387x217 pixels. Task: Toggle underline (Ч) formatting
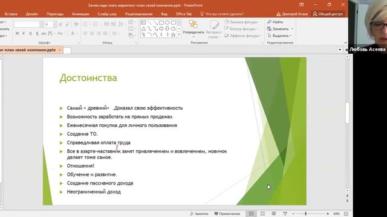click(x=30, y=33)
